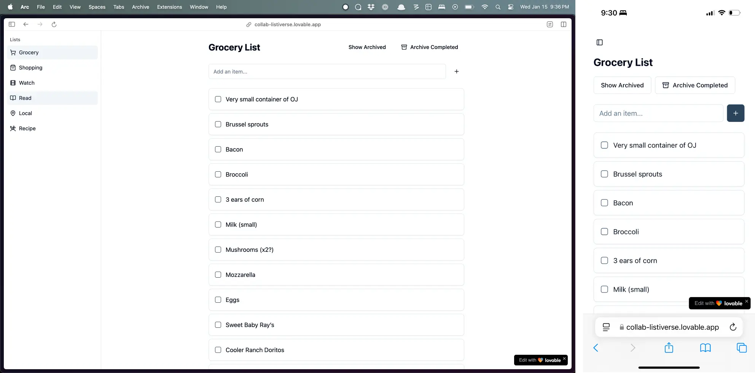
Task: Open the Arc menu
Action: (25, 7)
